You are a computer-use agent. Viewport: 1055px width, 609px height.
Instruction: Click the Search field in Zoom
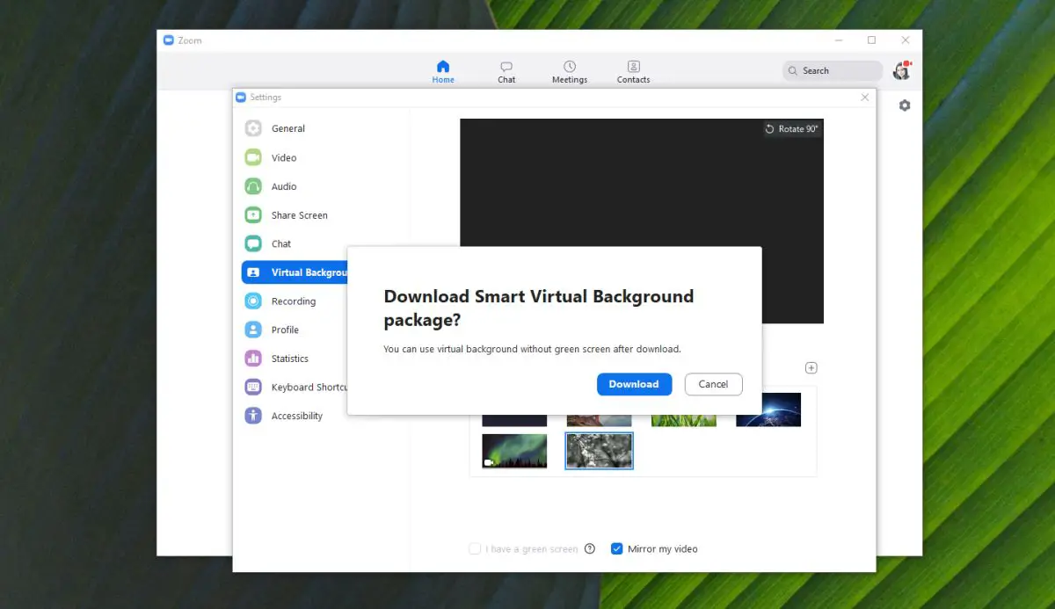click(x=833, y=71)
